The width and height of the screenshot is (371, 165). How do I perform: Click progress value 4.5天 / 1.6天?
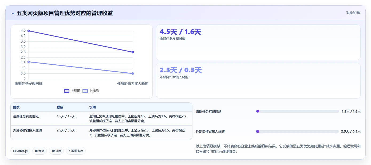point(351,112)
